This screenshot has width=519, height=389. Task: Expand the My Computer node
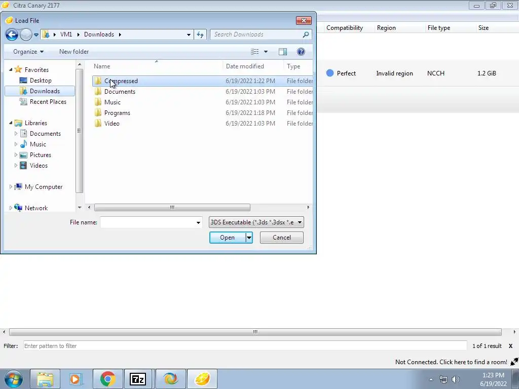point(11,187)
